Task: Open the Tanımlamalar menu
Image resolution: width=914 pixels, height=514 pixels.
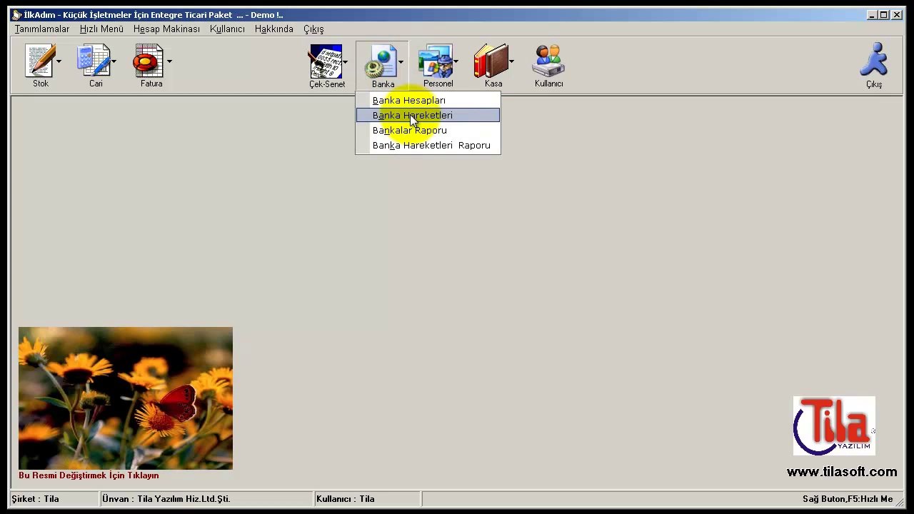Action: click(x=42, y=29)
